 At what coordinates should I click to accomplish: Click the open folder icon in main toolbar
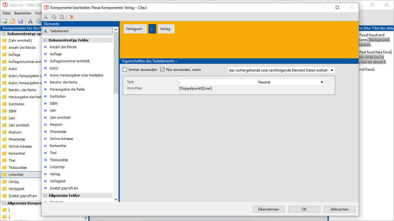[13, 21]
